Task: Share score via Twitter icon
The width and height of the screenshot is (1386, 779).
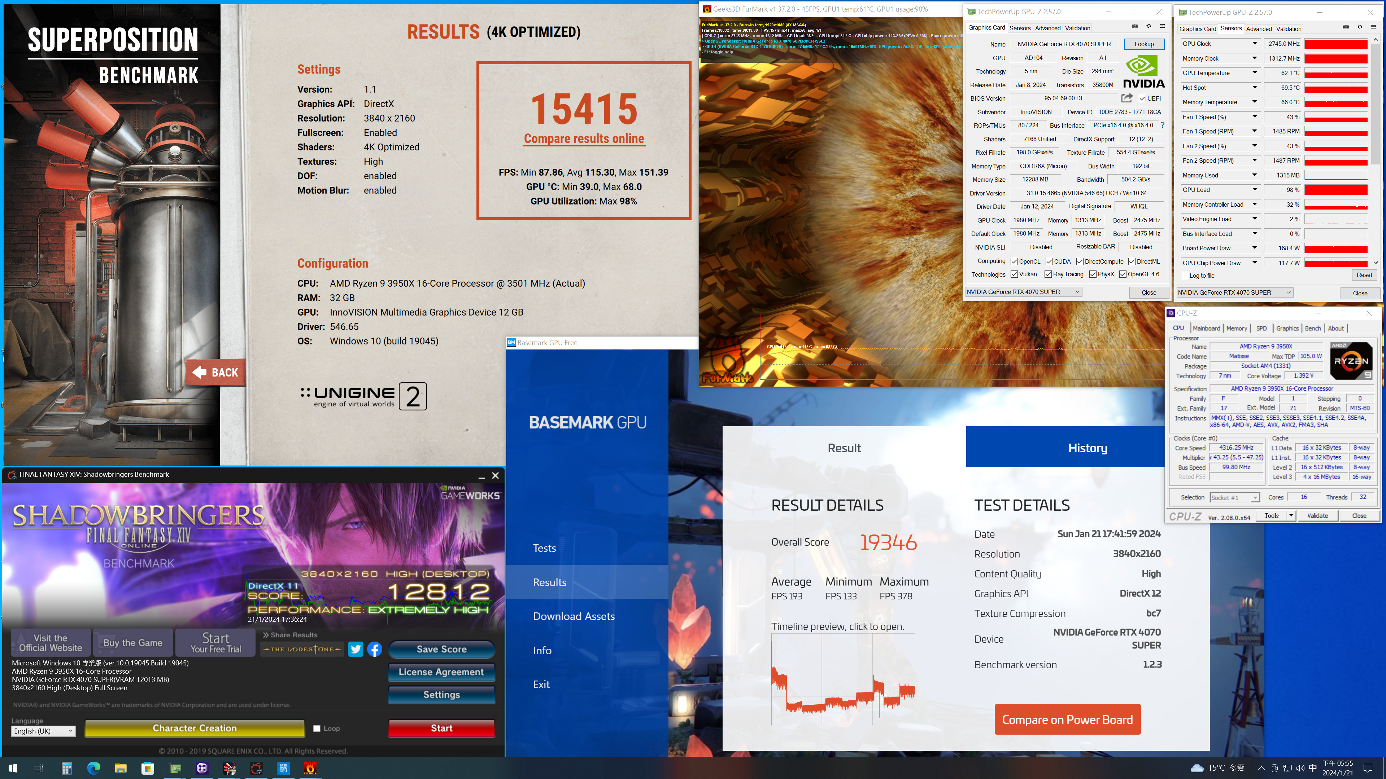Action: [x=355, y=649]
